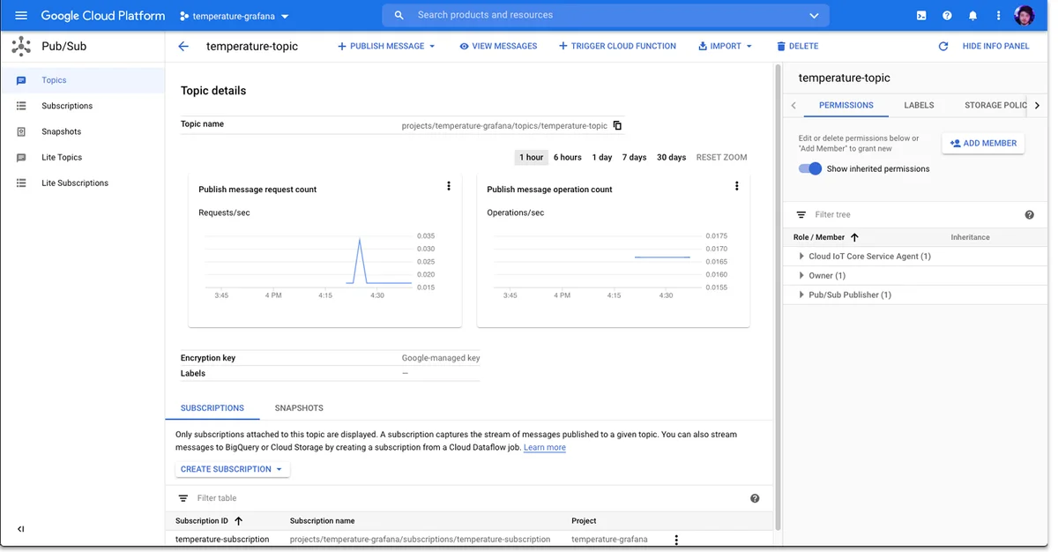Sort by Subscription ID arrow
Image resolution: width=1058 pixels, height=552 pixels.
tap(238, 521)
